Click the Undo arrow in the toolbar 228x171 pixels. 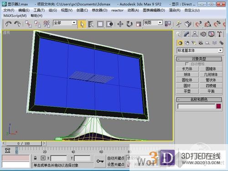pos(8,24)
